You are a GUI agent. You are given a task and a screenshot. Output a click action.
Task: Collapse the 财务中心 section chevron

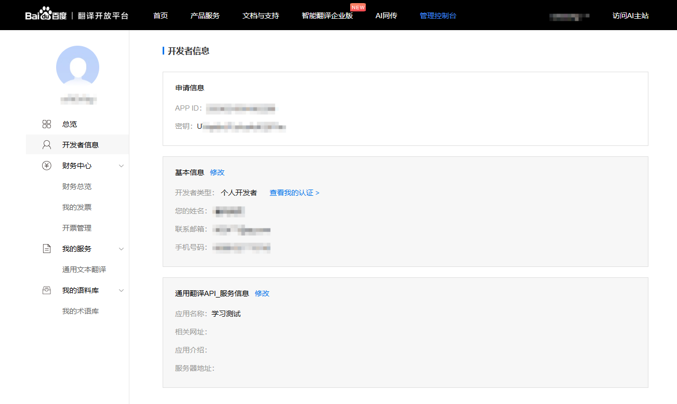pos(121,166)
